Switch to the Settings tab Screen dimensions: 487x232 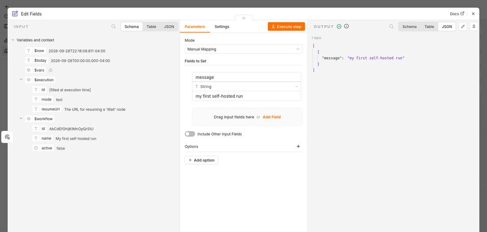[222, 27]
